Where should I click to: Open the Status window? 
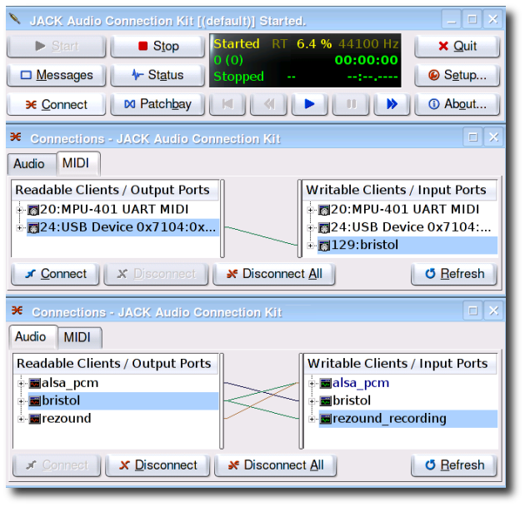pyautogui.click(x=157, y=75)
